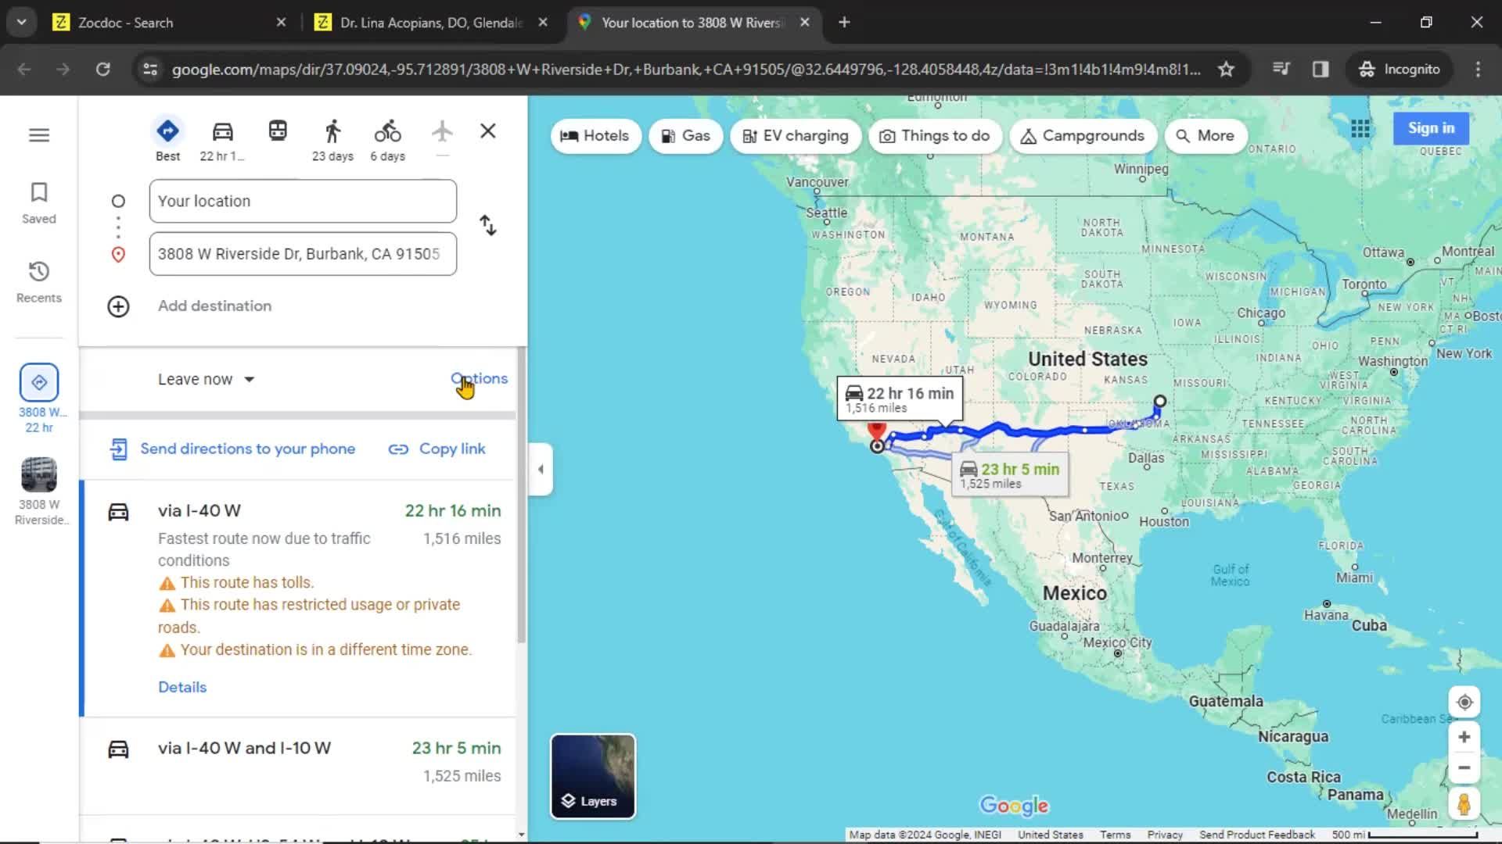Toggle the collapse side panel arrow
The height and width of the screenshot is (844, 1502).
click(541, 469)
